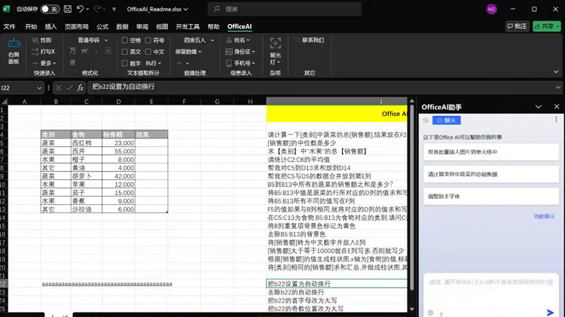Expand the formula bar

pyautogui.click(x=558, y=87)
